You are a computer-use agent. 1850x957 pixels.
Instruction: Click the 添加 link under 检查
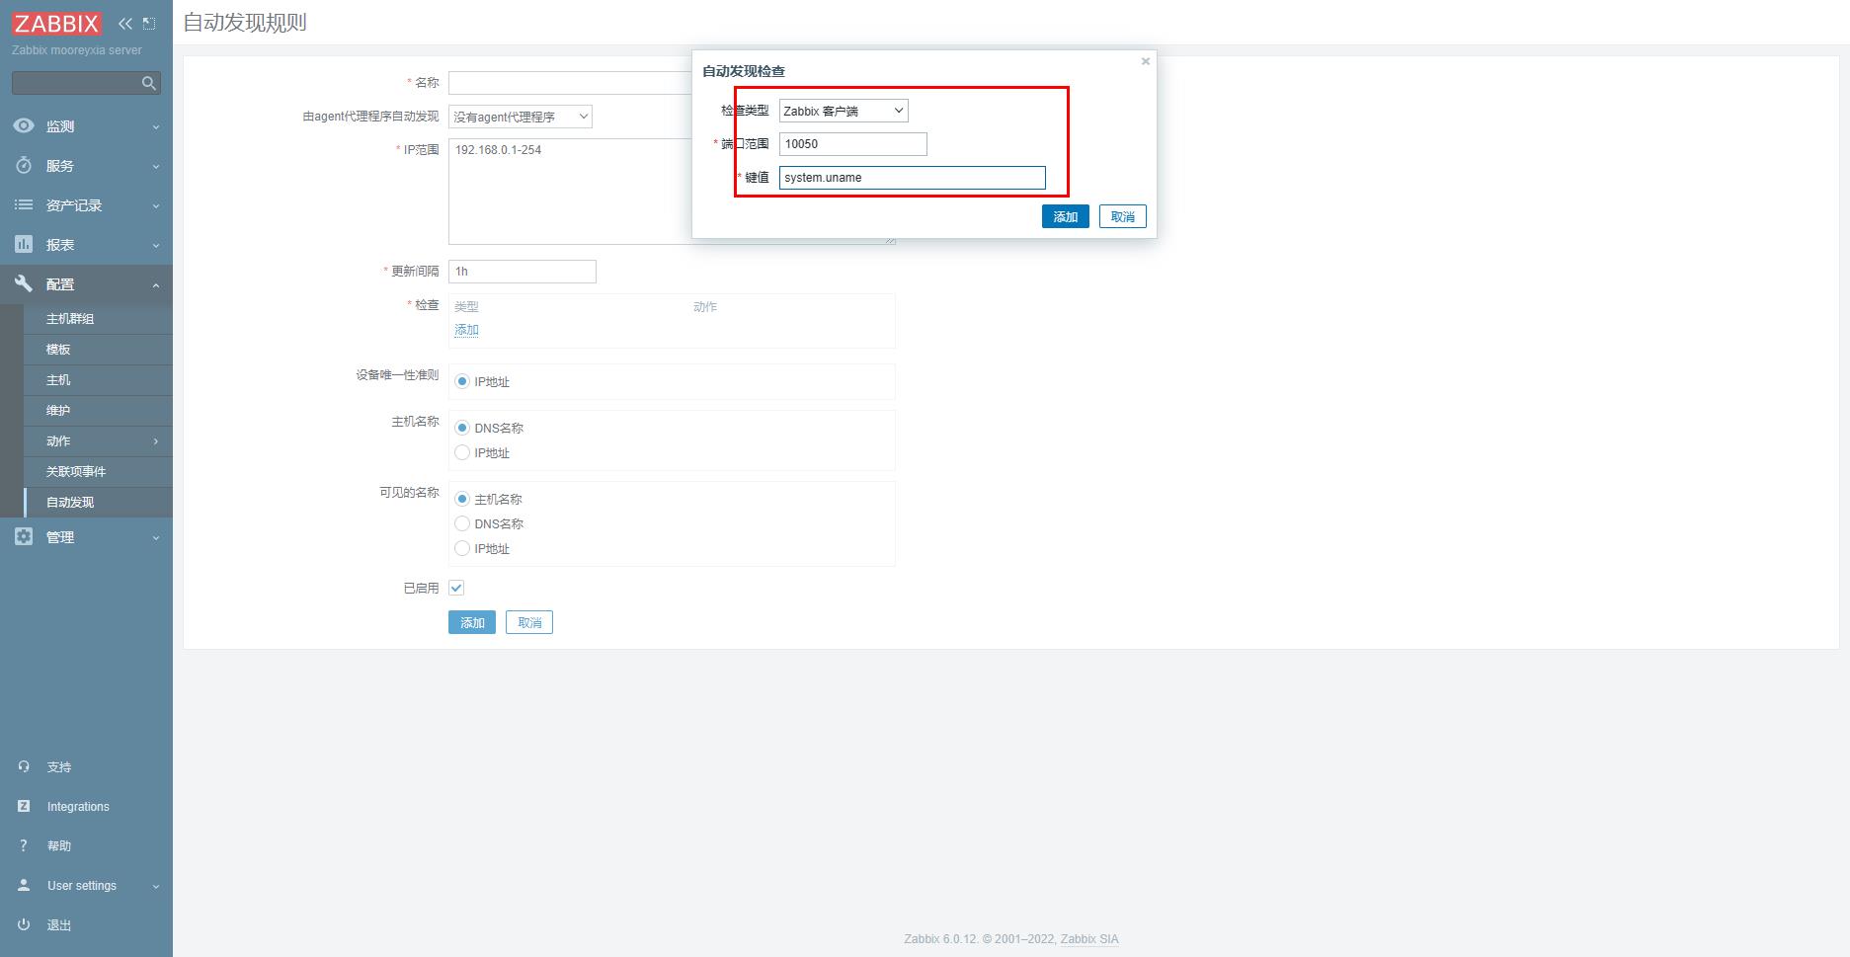point(466,330)
